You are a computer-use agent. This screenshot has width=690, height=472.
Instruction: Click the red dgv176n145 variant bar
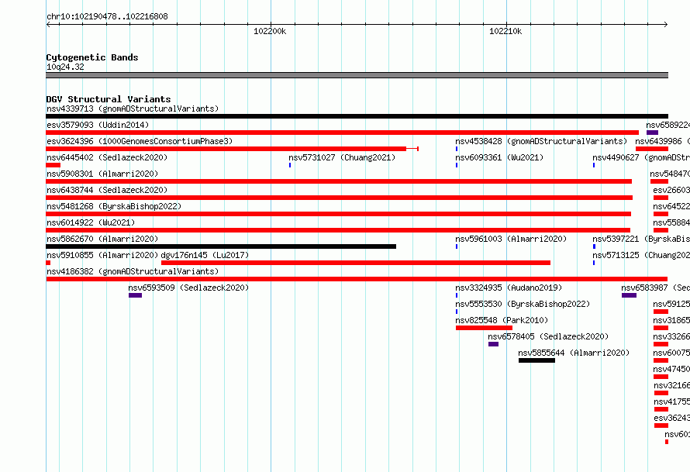(x=356, y=263)
